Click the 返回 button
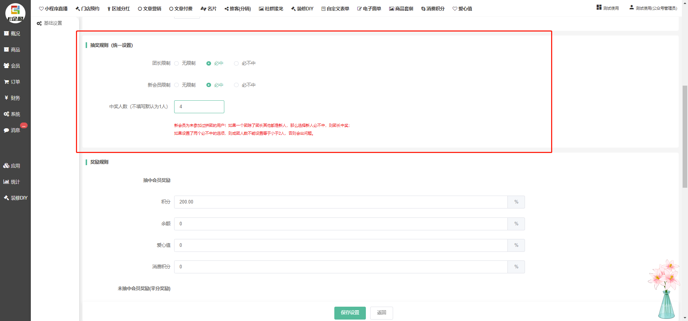The height and width of the screenshot is (321, 688). tap(381, 313)
